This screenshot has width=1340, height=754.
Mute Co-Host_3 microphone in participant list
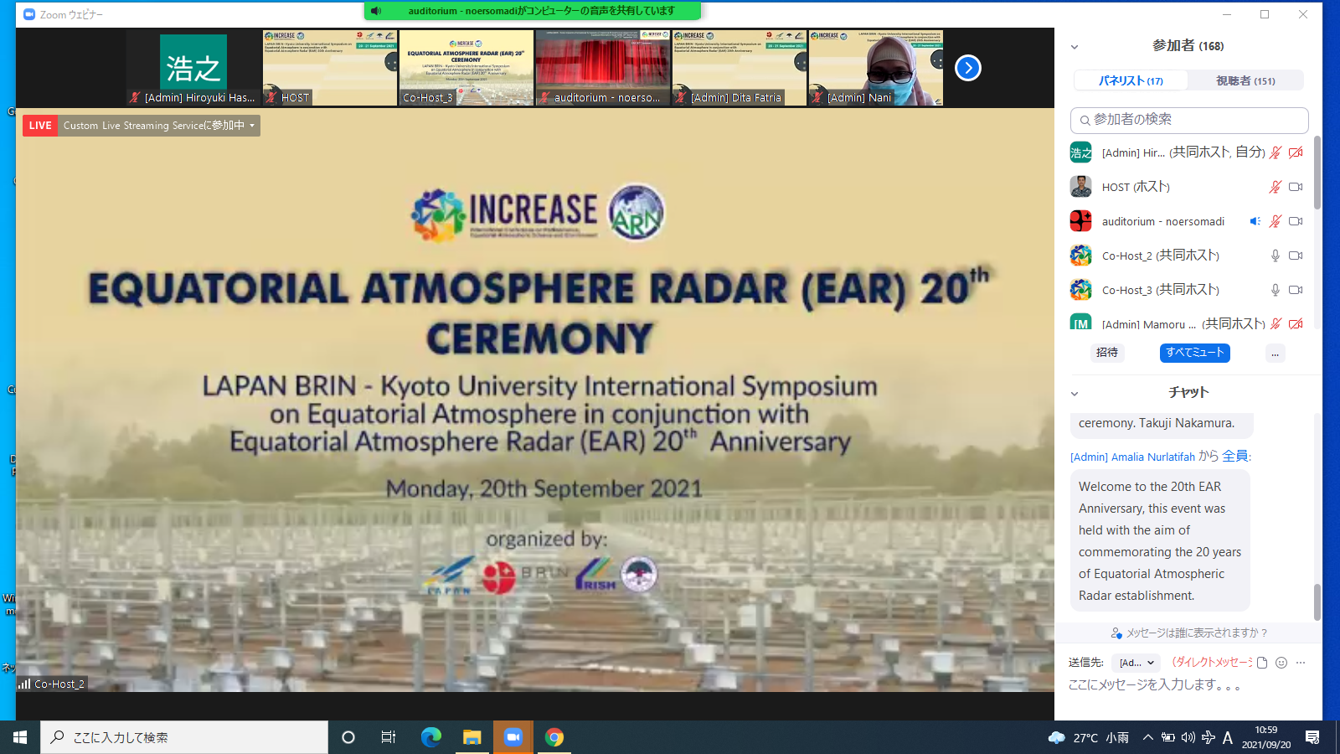click(x=1275, y=290)
